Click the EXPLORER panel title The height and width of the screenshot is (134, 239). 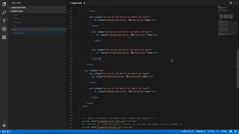point(16,3)
